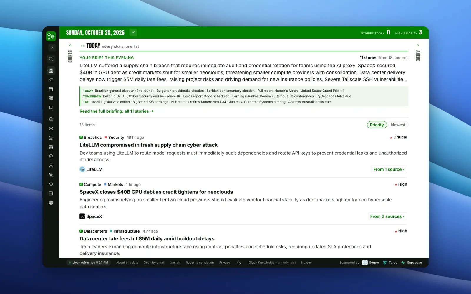Open the office building icon in sidebar
Image resolution: width=471 pixels, height=294 pixels.
pyautogui.click(x=51, y=119)
